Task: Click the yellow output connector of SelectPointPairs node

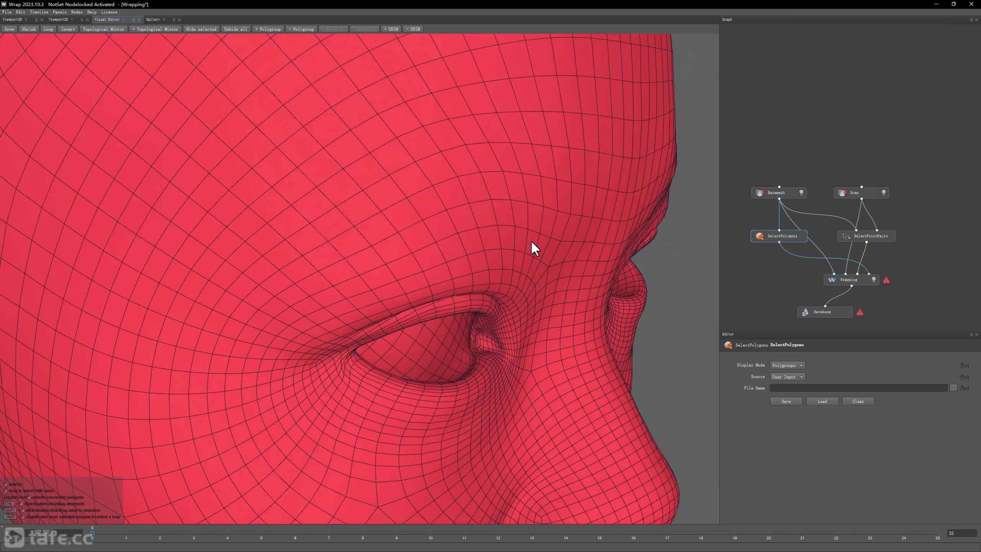Action: point(866,242)
